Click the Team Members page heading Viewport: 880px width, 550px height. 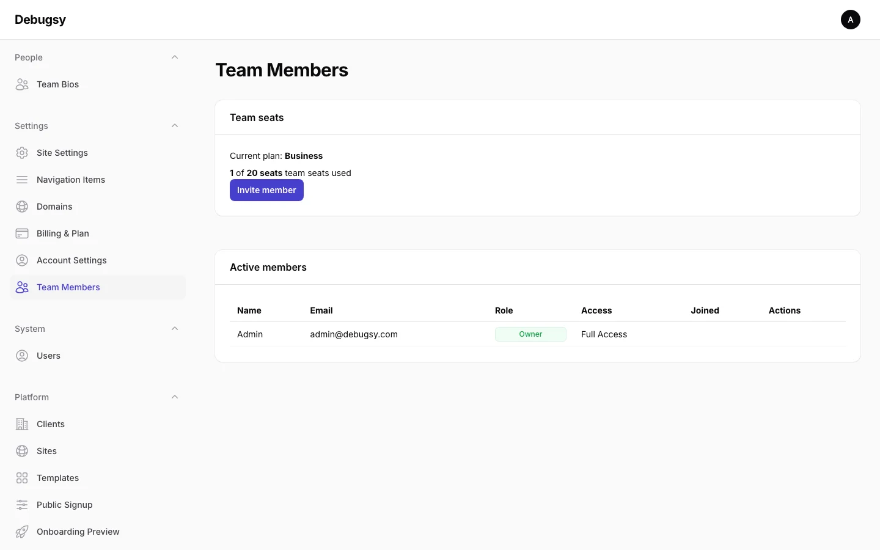pos(282,70)
